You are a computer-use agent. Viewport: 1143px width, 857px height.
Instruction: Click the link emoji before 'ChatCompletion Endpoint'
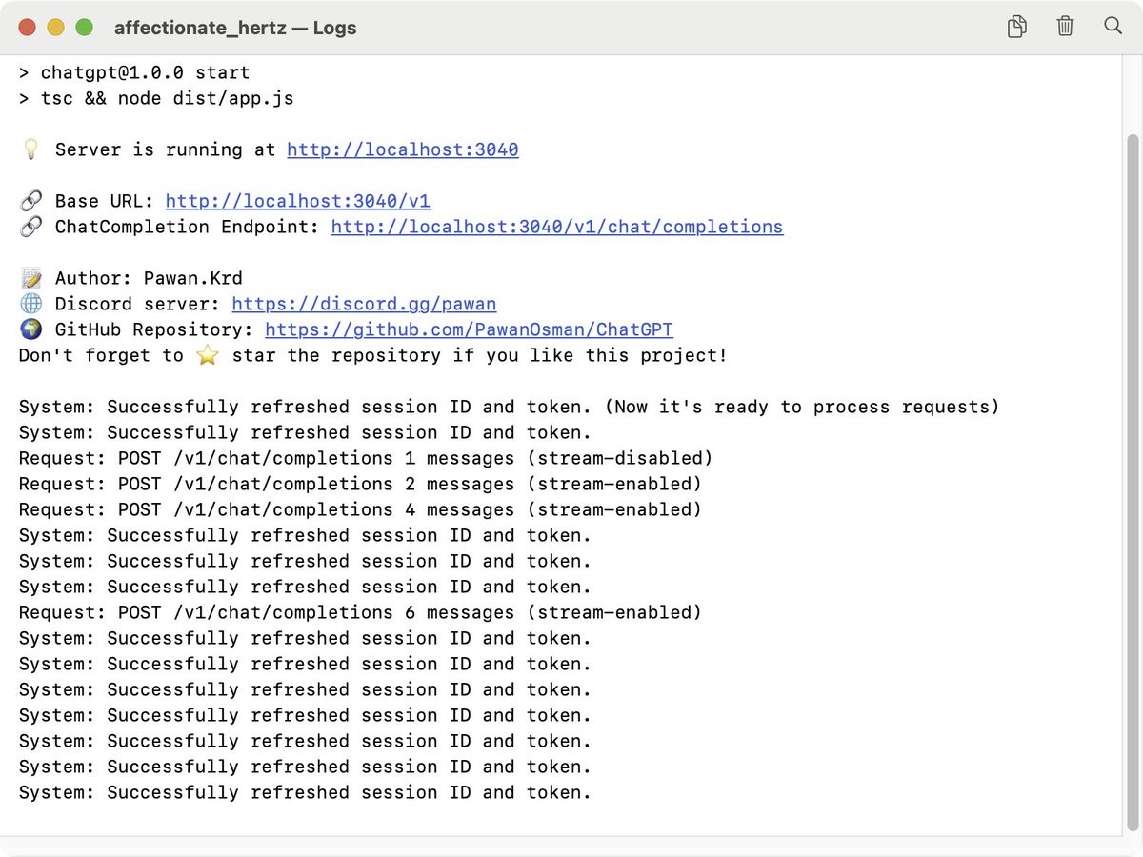(30, 227)
